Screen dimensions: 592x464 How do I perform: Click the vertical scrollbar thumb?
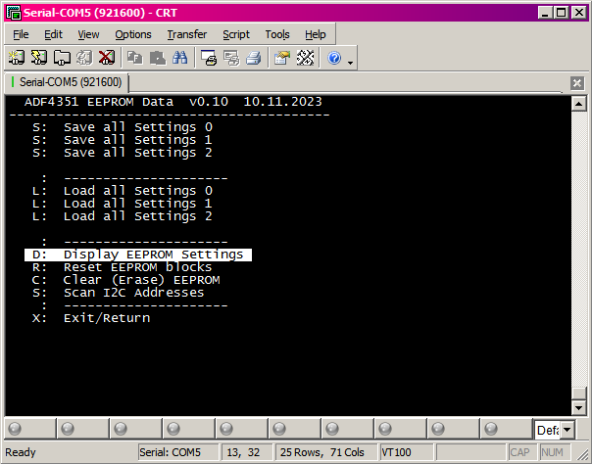point(579,394)
